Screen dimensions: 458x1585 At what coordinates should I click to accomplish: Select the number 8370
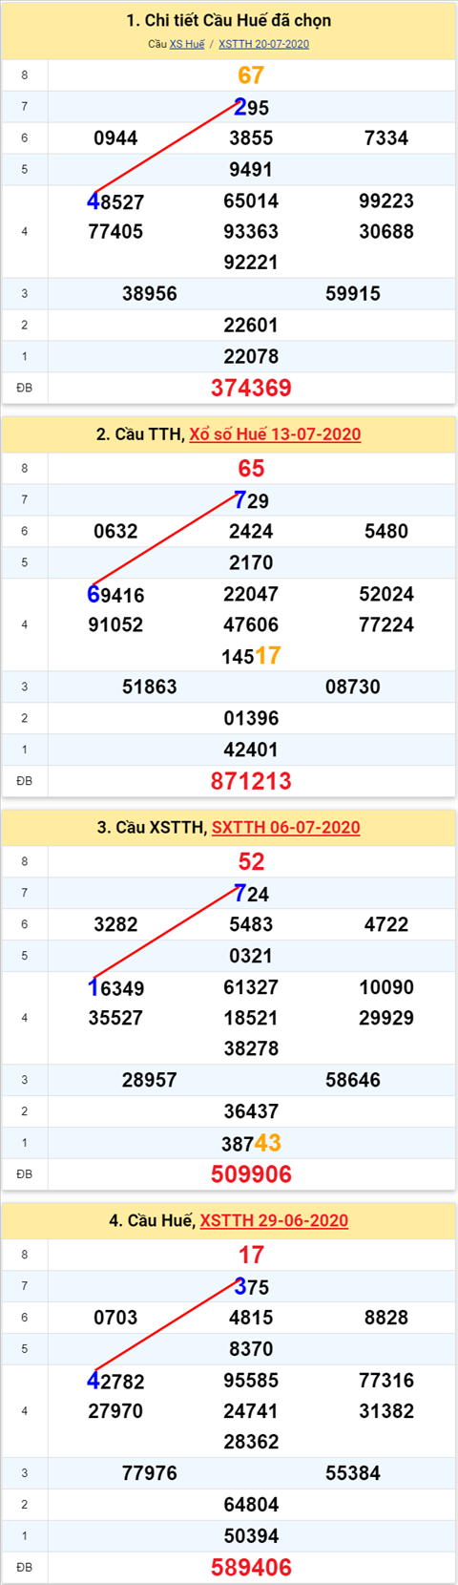tap(251, 1350)
